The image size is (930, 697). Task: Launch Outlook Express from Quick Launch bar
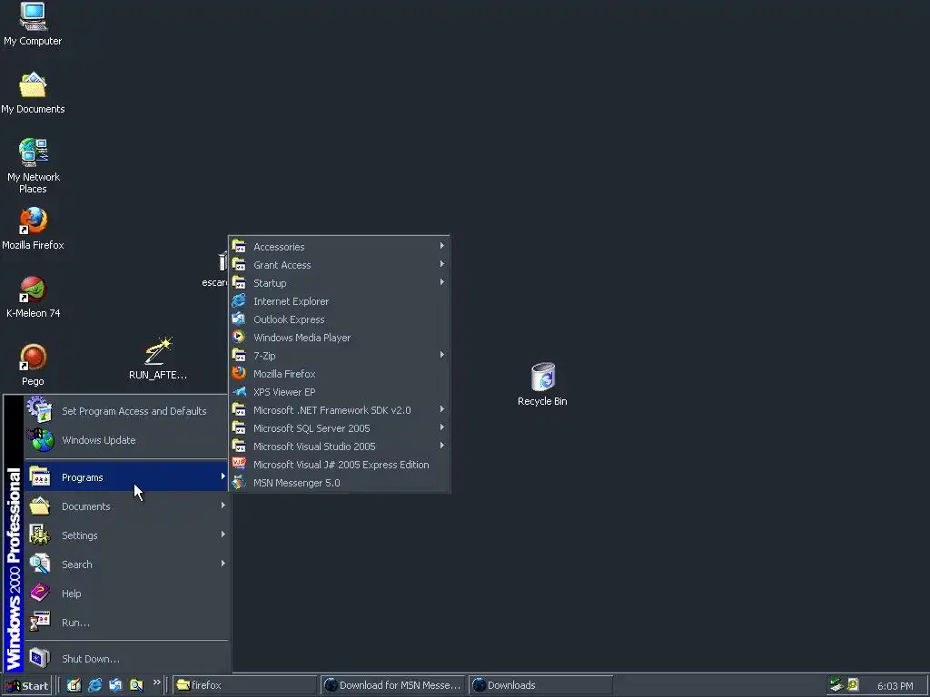(x=115, y=685)
